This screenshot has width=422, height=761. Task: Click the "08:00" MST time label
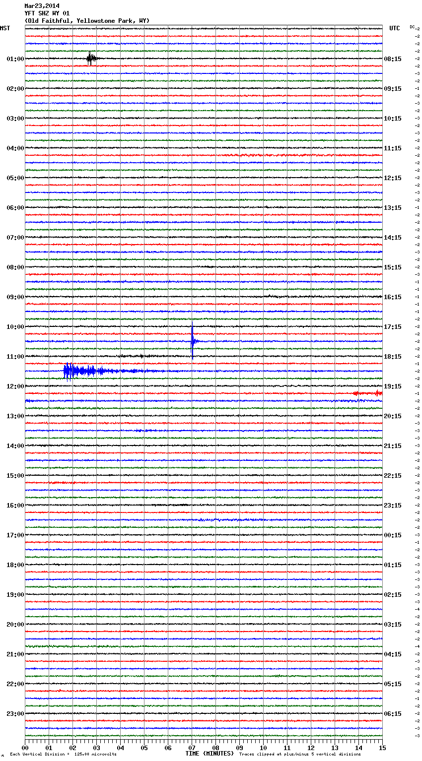point(15,267)
